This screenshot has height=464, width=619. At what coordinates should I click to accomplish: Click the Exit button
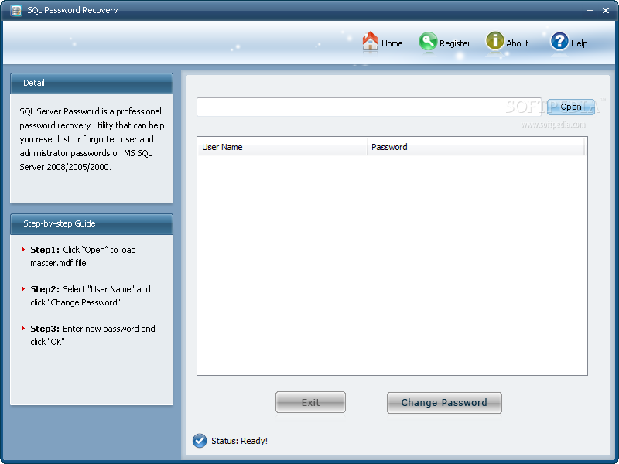click(x=311, y=402)
